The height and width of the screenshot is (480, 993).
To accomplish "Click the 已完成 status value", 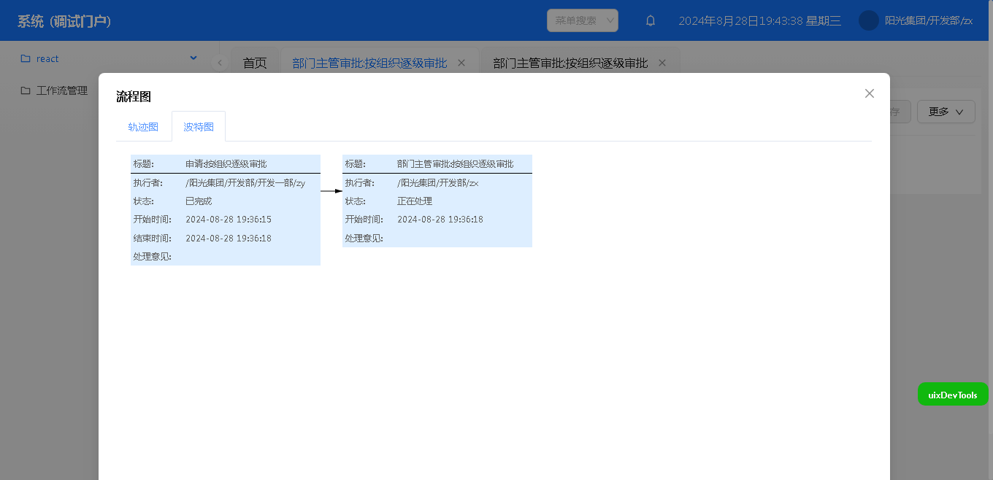I will pos(199,201).
